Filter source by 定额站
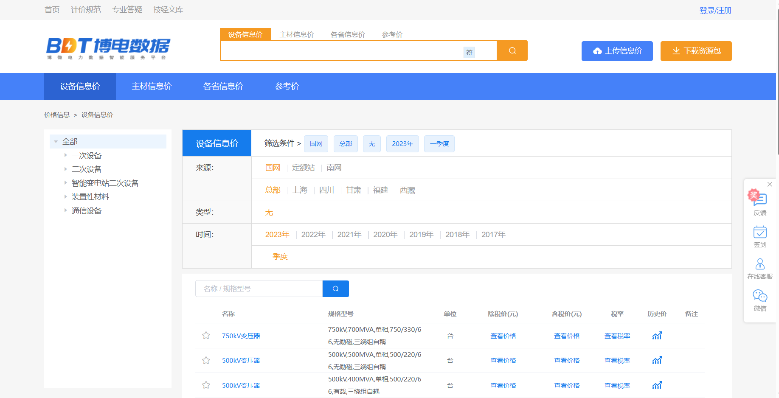The height and width of the screenshot is (398, 779). [304, 168]
